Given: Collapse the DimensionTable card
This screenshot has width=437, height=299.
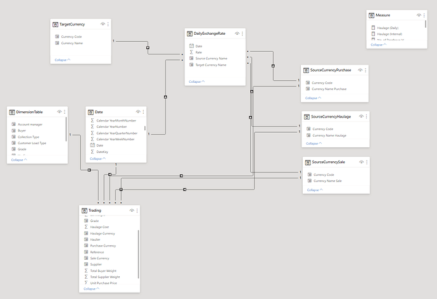Looking at the screenshot, I should [19, 160].
